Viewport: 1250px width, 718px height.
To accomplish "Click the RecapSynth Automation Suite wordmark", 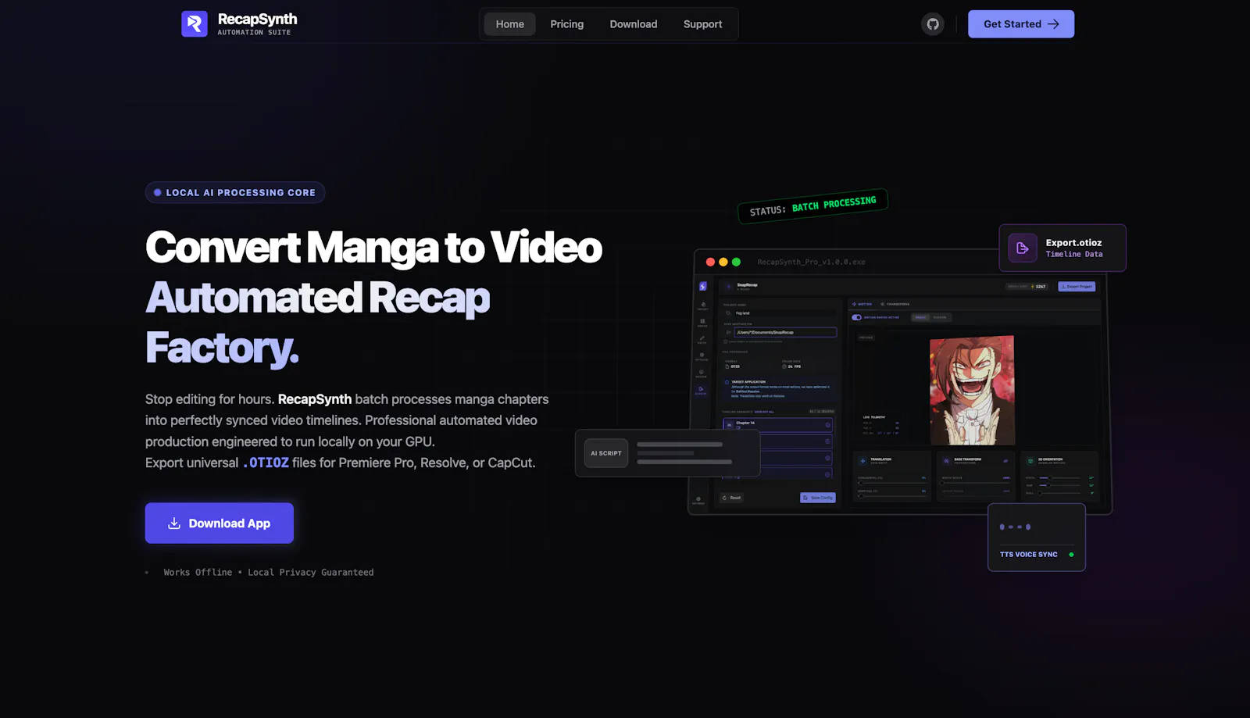I will [257, 24].
